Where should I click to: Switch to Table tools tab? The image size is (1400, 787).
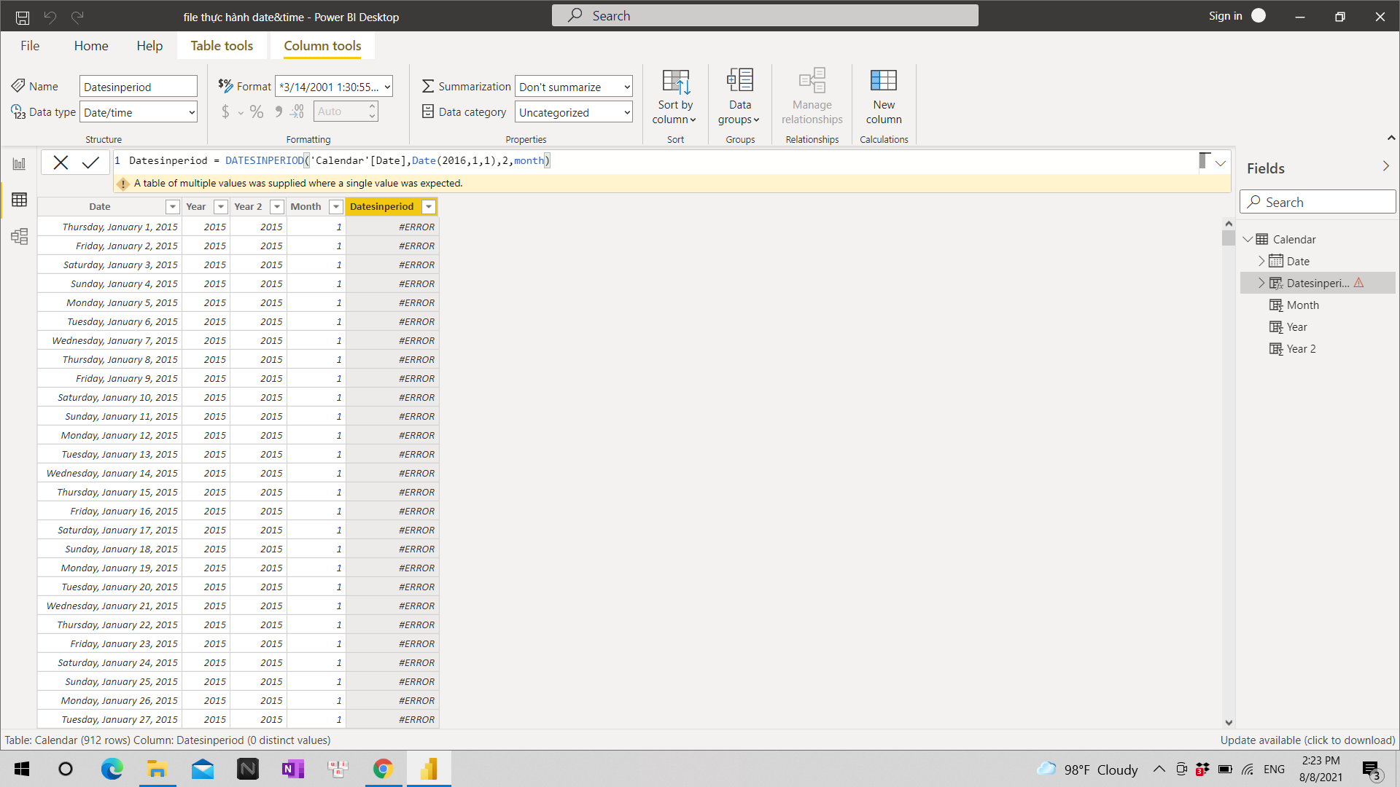[x=222, y=45]
